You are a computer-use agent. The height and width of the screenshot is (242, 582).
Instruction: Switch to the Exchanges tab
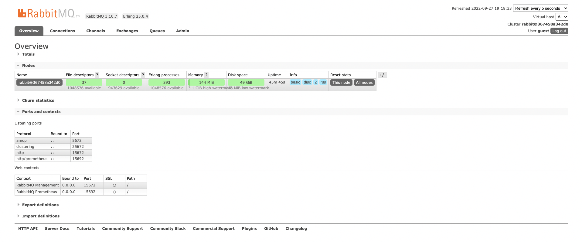point(127,31)
